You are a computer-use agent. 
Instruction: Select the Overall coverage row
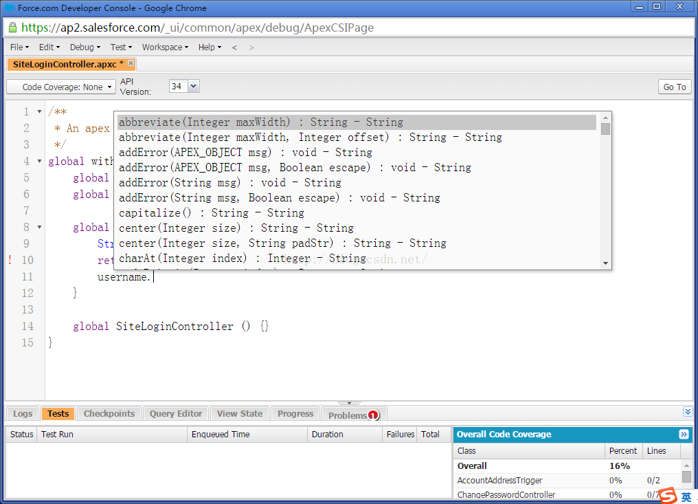coord(567,466)
